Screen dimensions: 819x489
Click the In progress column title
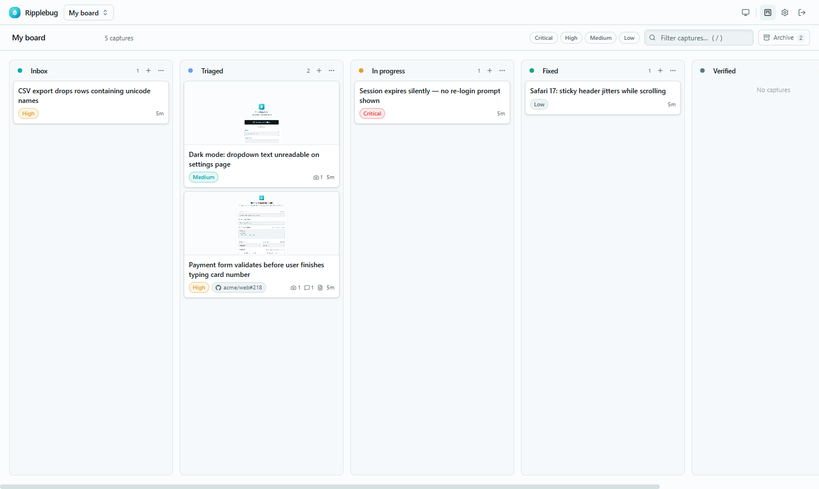(x=388, y=71)
